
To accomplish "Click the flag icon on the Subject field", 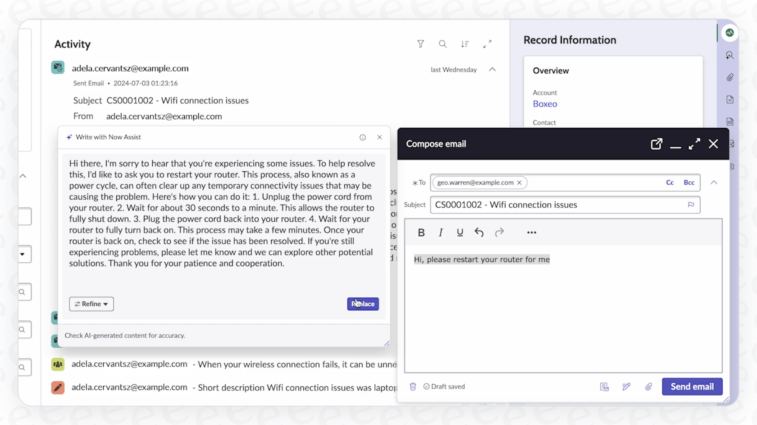I will pyautogui.click(x=691, y=205).
